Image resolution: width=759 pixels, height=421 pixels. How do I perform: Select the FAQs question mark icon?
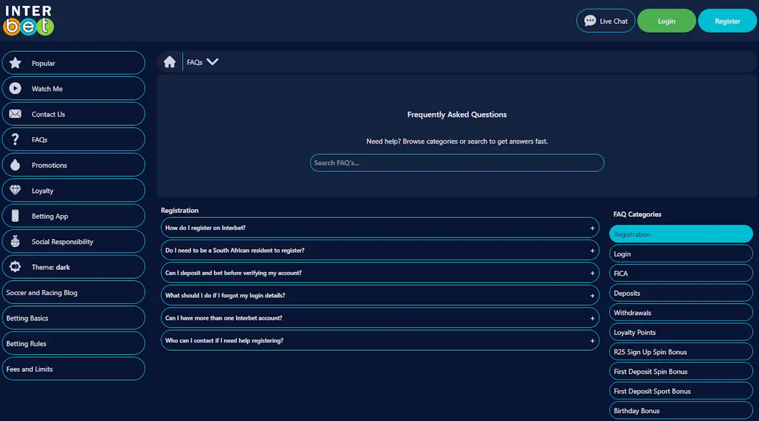pyautogui.click(x=15, y=139)
